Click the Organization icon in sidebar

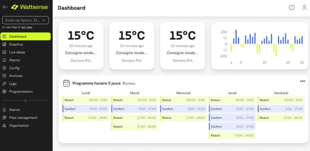4,126
